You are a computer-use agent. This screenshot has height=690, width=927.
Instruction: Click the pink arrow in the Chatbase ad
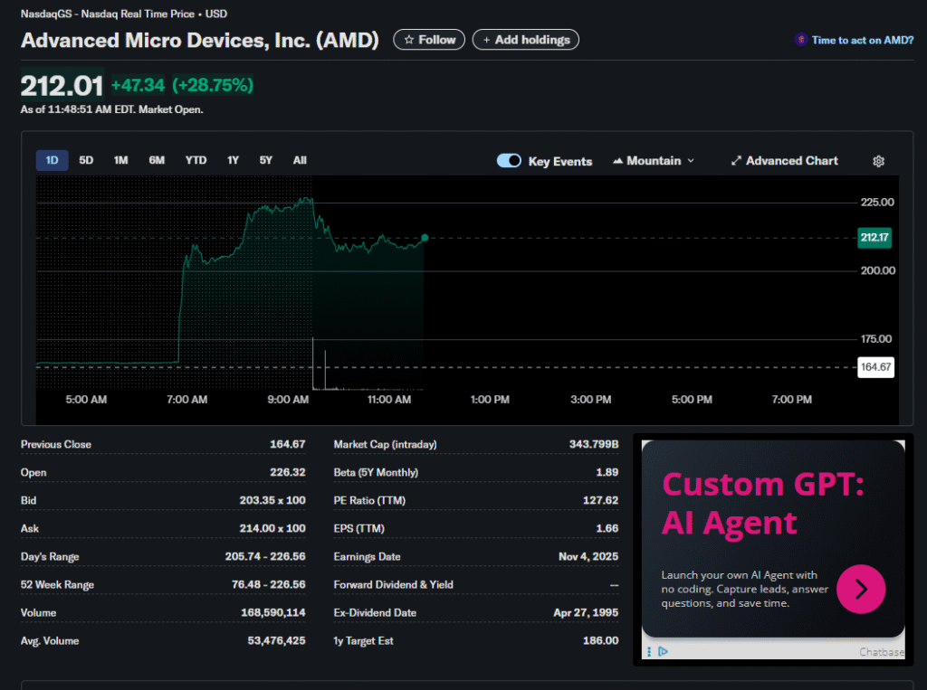tap(860, 589)
